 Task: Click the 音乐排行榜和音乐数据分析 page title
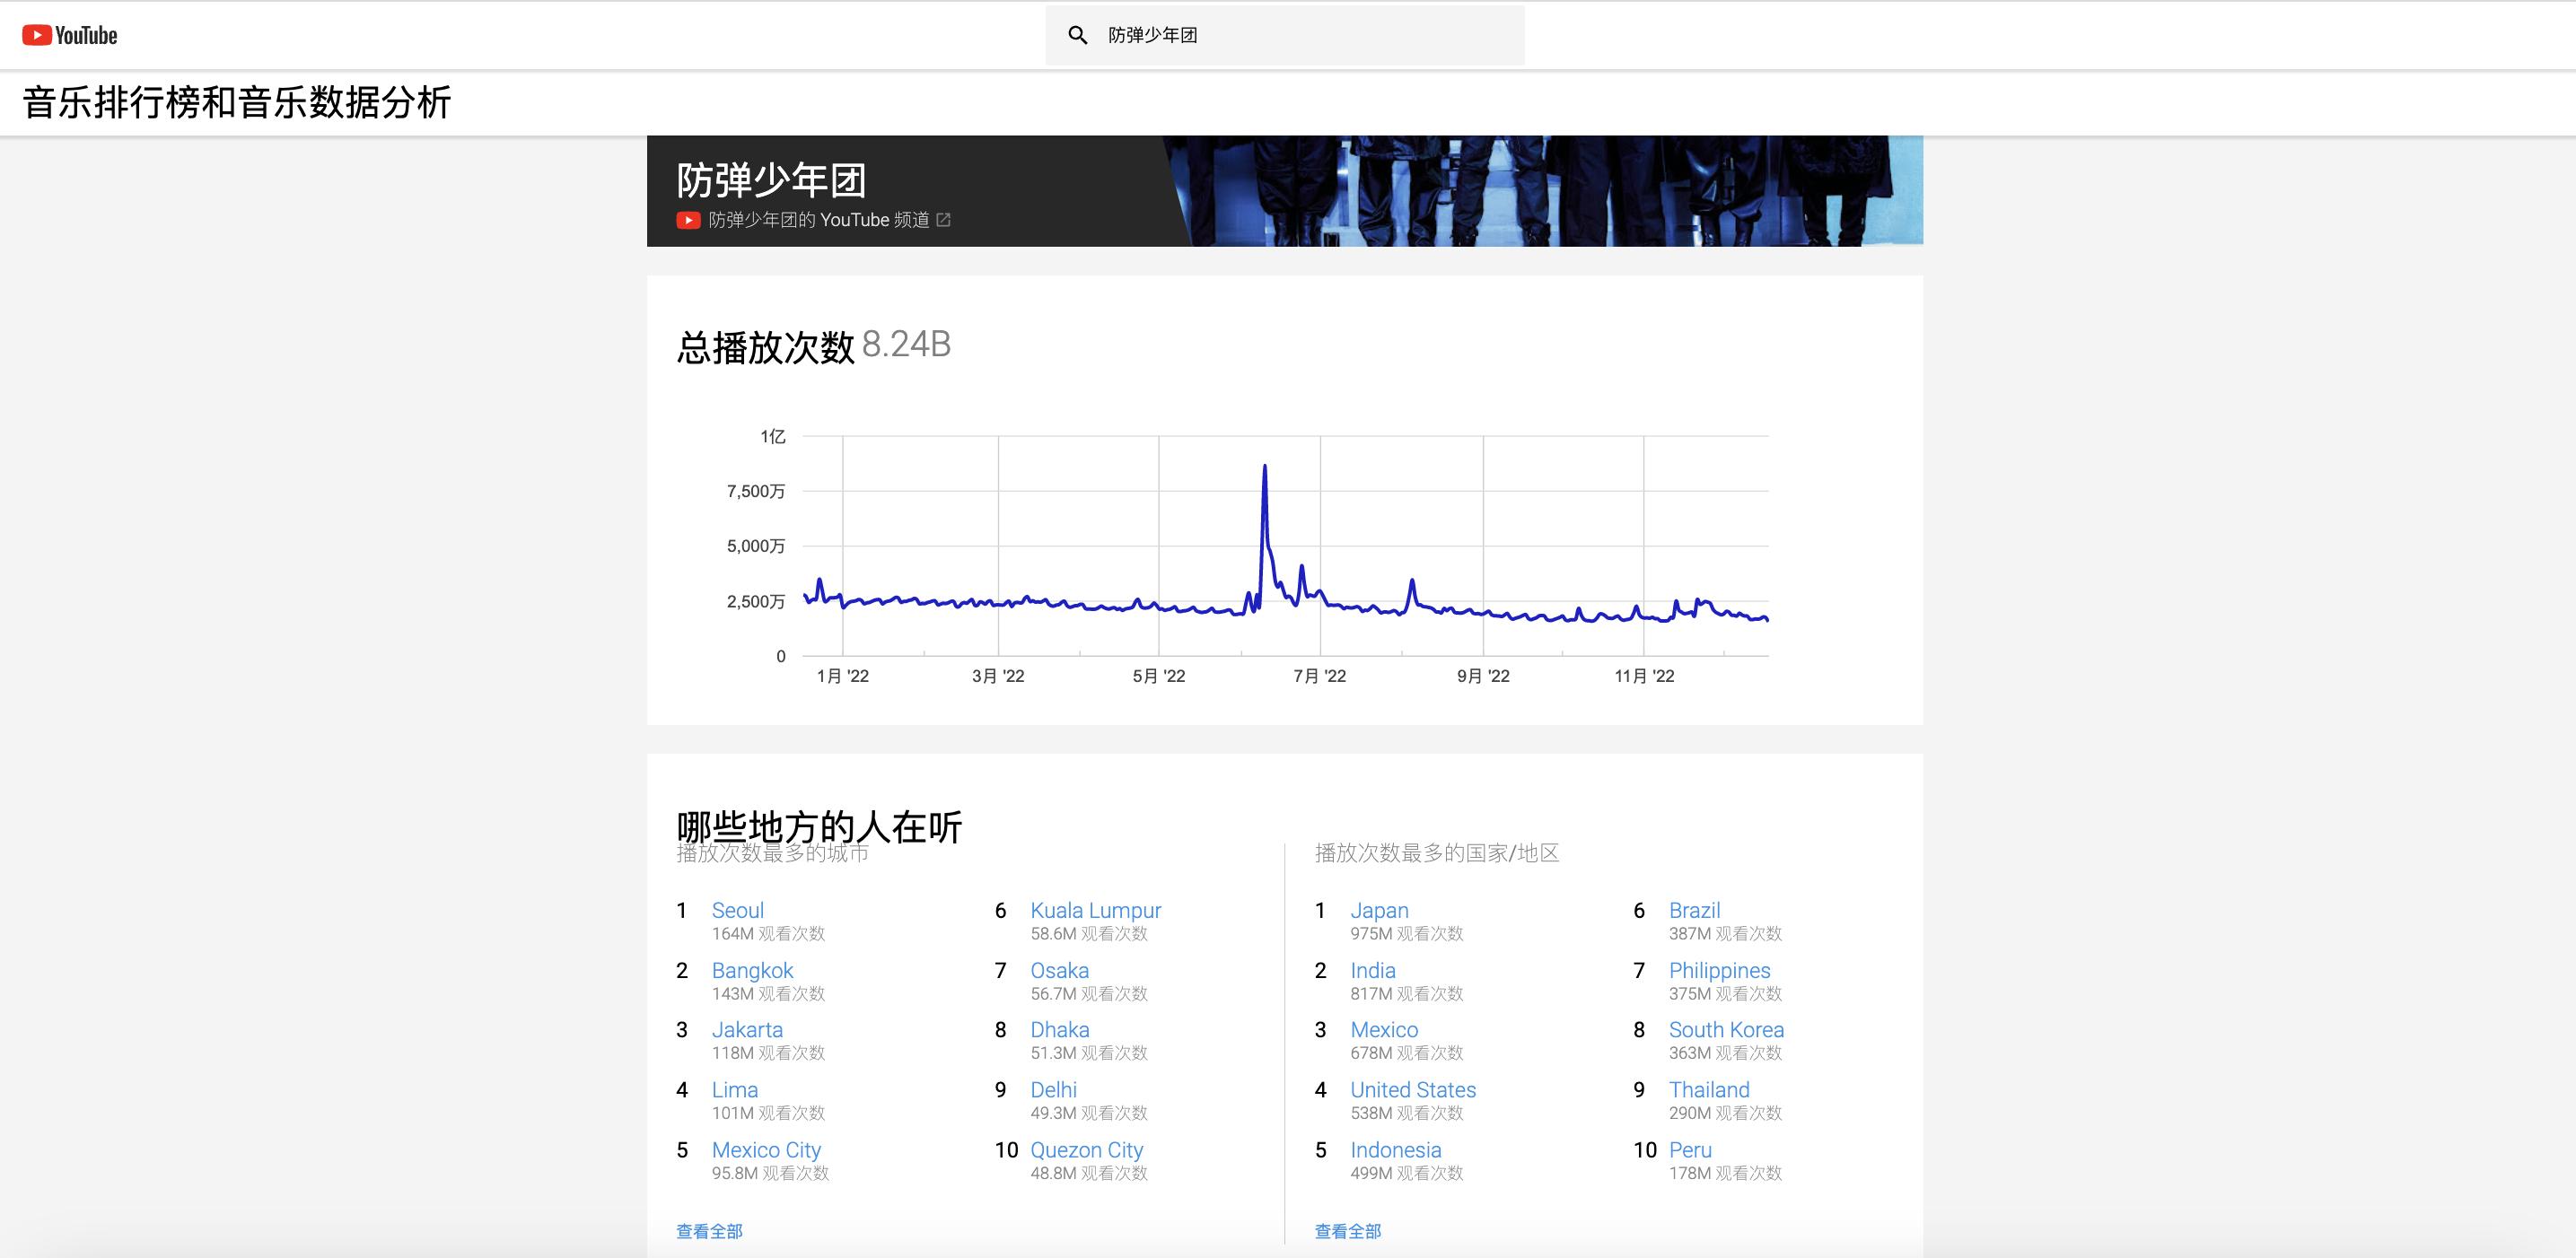pyautogui.click(x=237, y=103)
